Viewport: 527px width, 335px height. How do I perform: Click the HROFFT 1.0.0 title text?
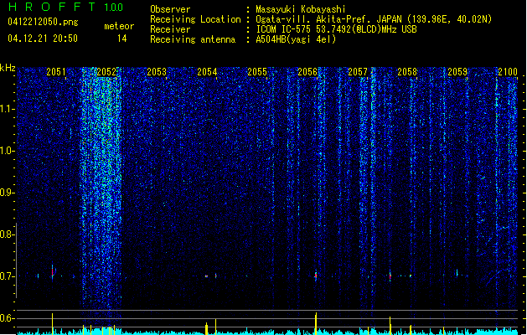65,7
